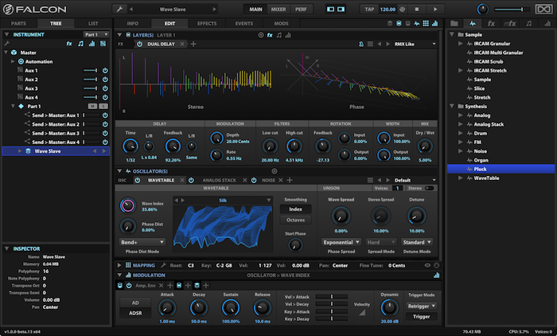Open the Part 1 dropdown in Instrument header

96,34
